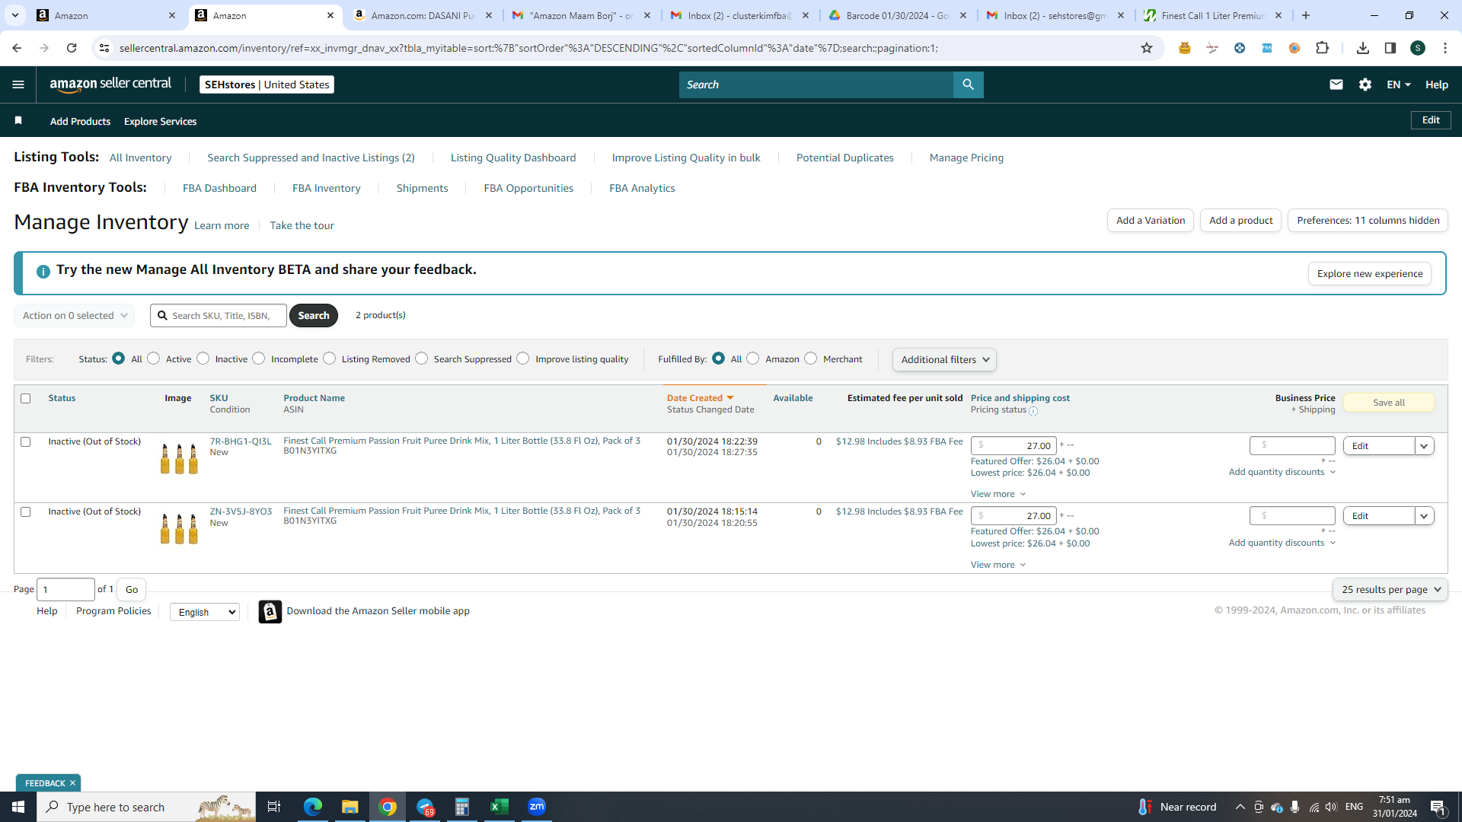Select checkbox for SKU ZN-3V5J-8YO3
The height and width of the screenshot is (822, 1462).
[26, 512]
